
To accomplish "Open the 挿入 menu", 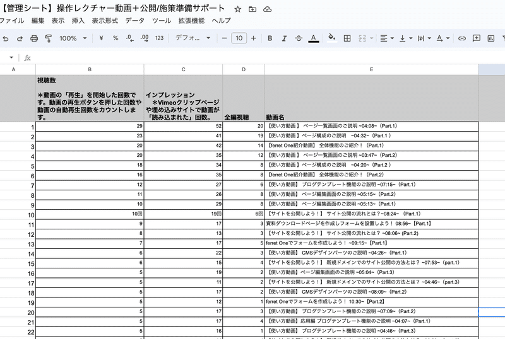I will pos(78,21).
